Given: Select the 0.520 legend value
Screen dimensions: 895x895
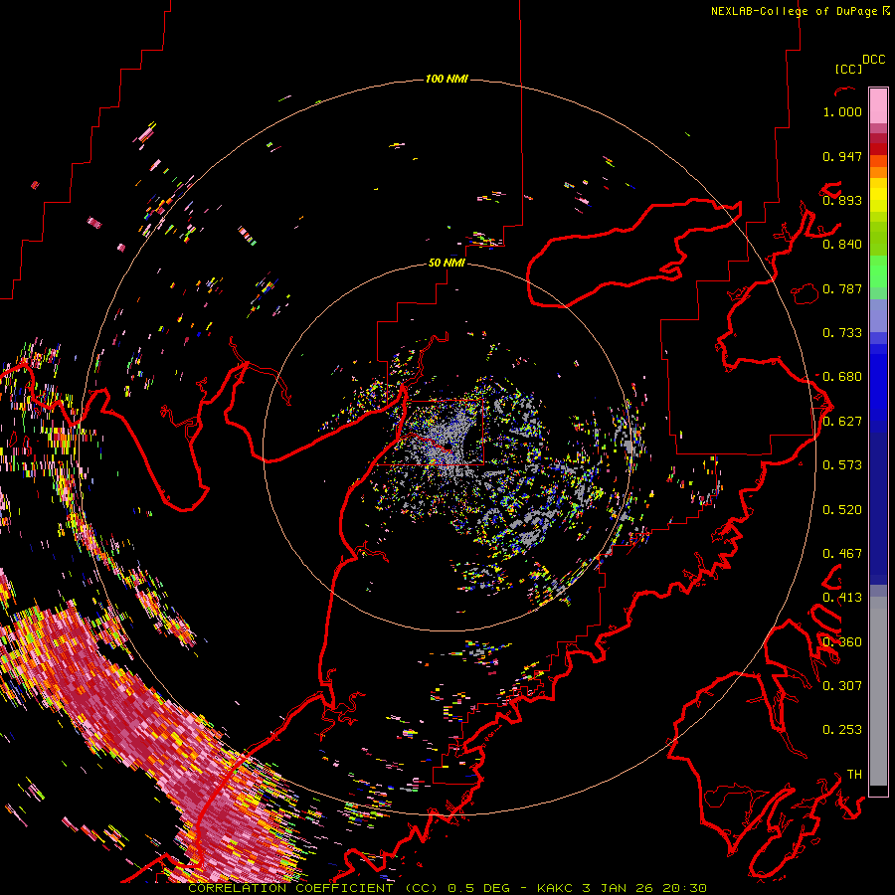Looking at the screenshot, I should [842, 510].
